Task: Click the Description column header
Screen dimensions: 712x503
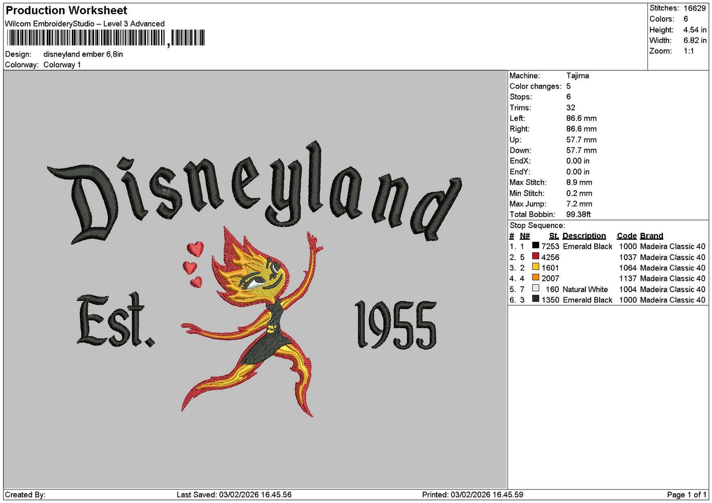Action: click(584, 236)
